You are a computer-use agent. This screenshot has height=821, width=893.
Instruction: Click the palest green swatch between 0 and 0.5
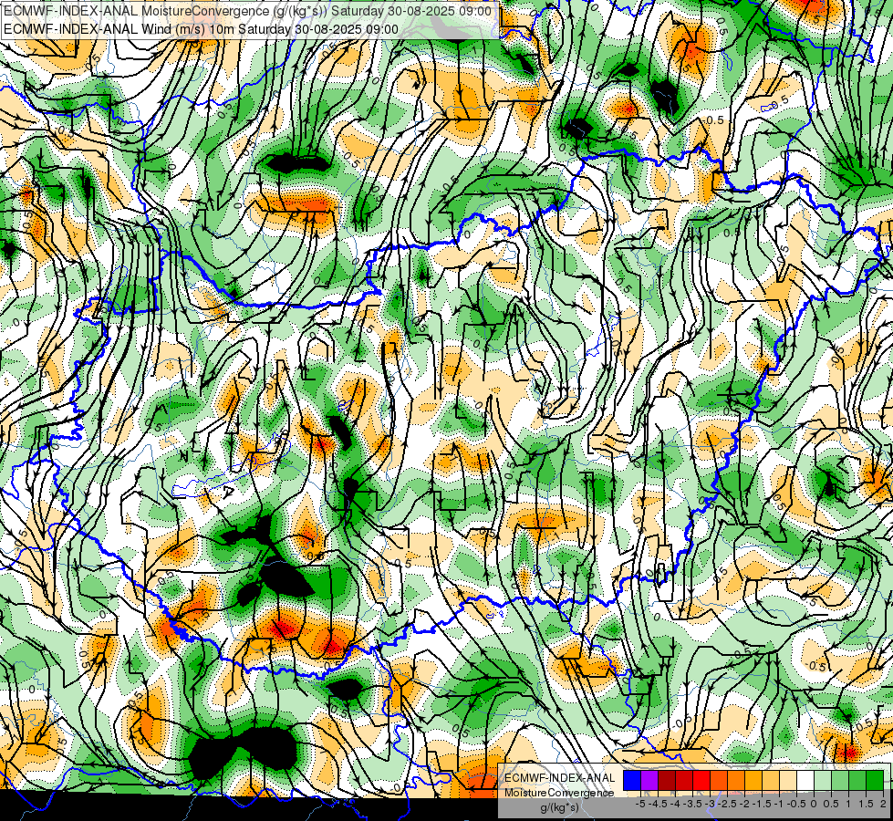click(822, 781)
